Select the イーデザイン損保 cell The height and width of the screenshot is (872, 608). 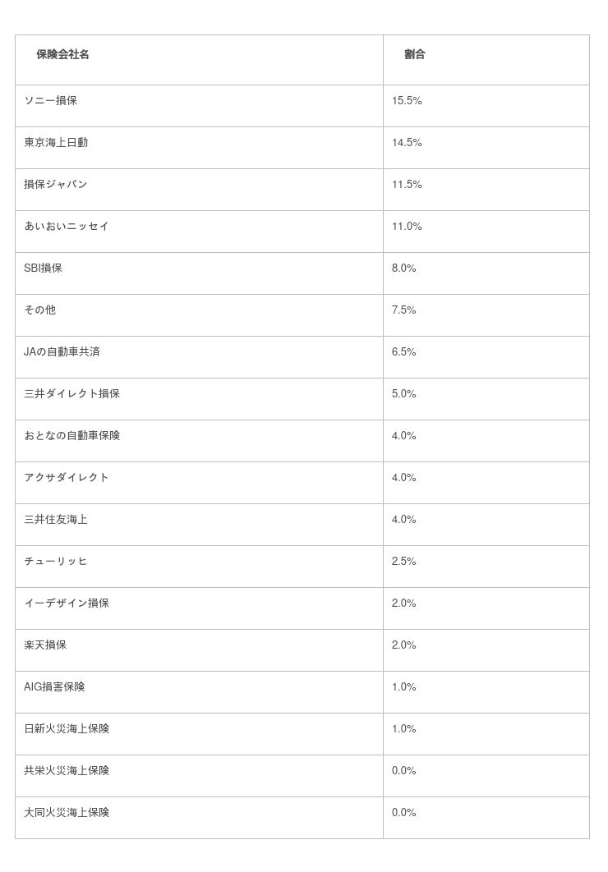tap(67, 604)
